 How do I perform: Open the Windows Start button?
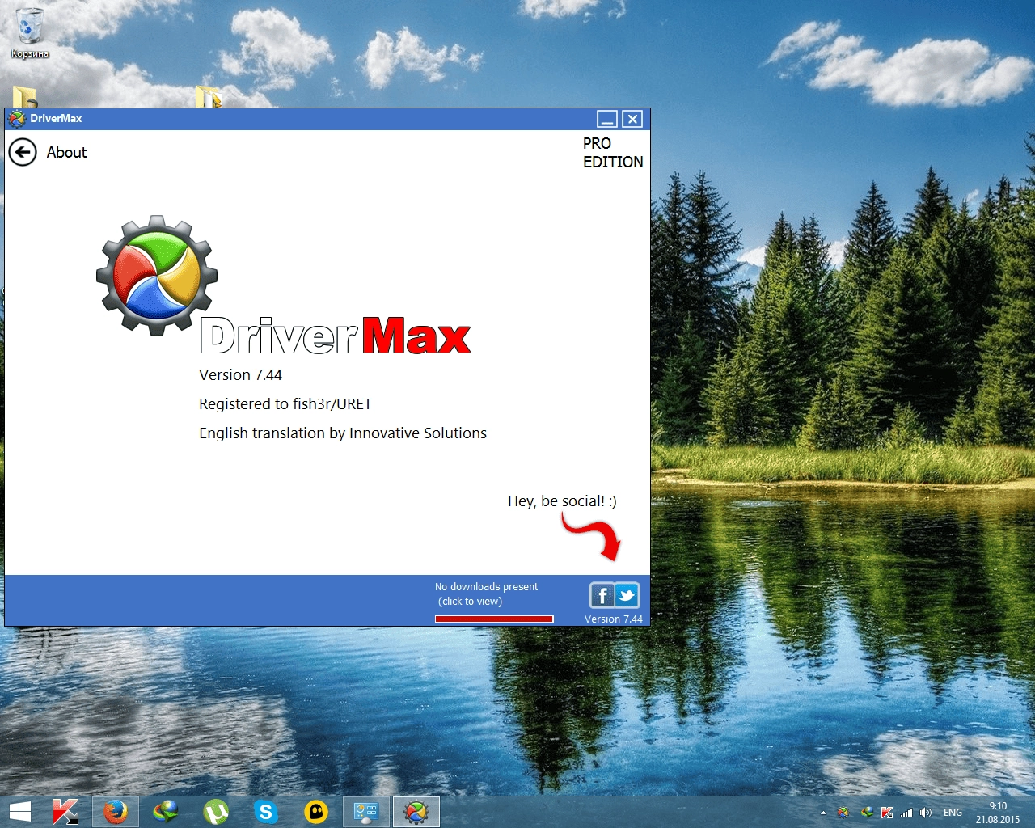coord(20,812)
